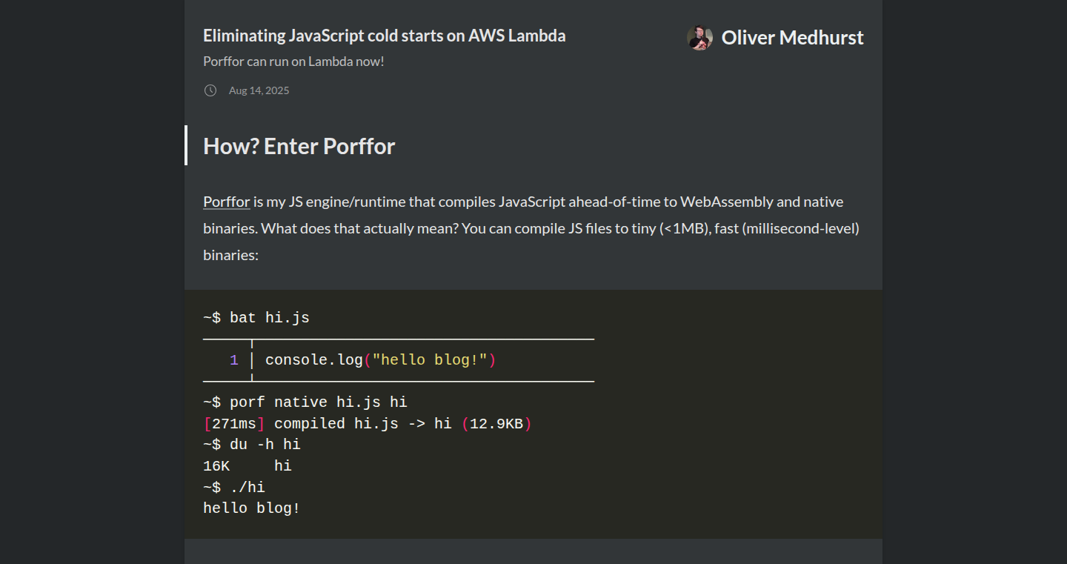
Task: Click the console.log("hello blog!") code line
Action: coord(380,360)
